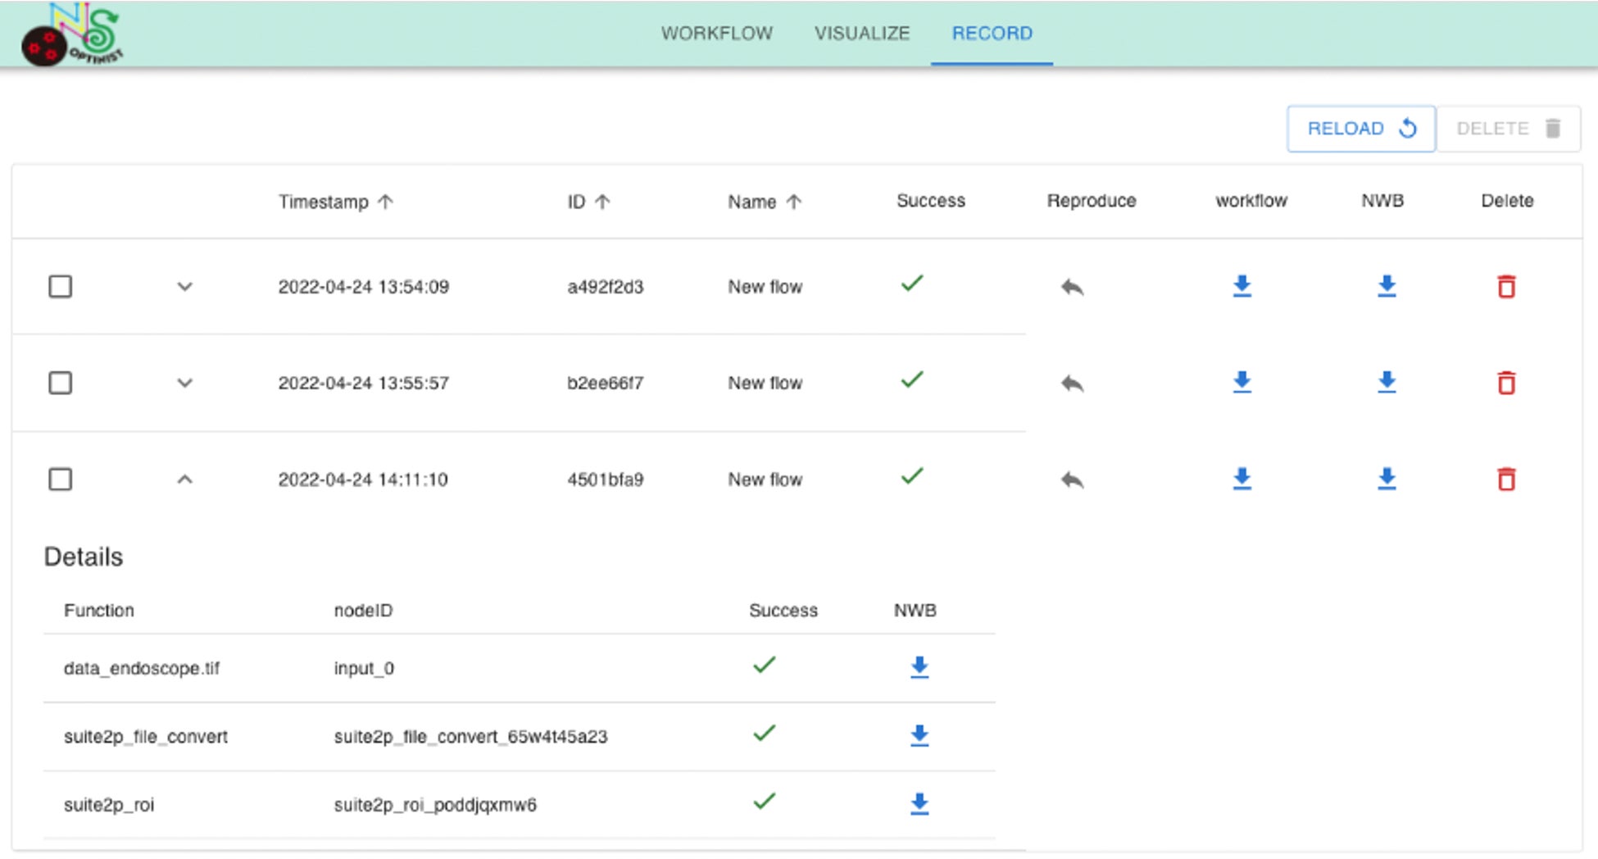This screenshot has height=859, width=1598.
Task: Click the OptiNiSt logo
Action: pos(72,34)
